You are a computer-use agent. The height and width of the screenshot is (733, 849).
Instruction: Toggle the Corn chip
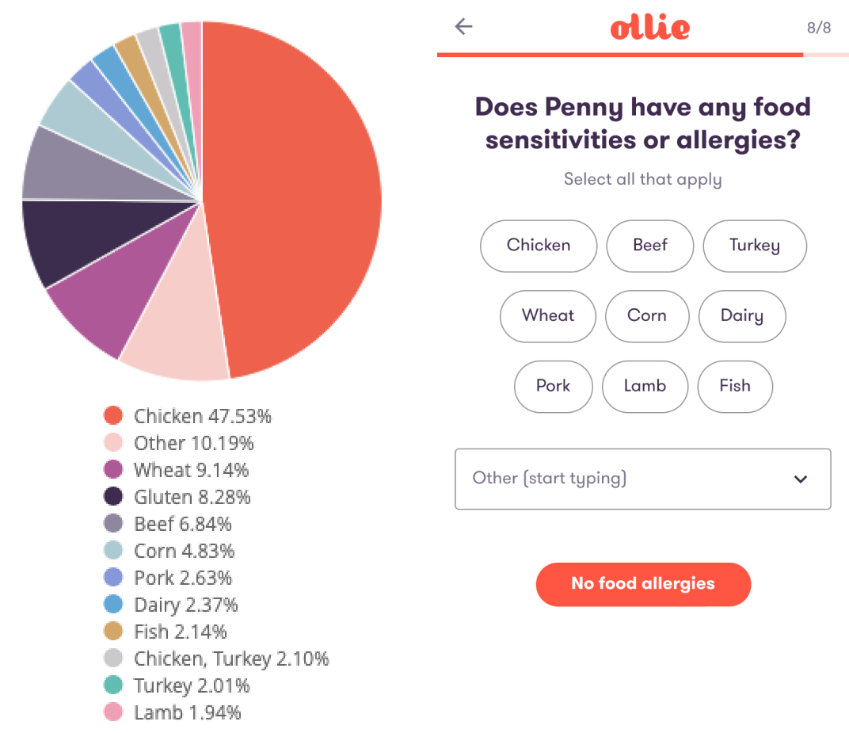(x=647, y=316)
